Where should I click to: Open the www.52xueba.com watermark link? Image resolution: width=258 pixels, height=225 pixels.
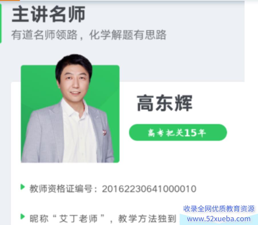tap(219, 219)
